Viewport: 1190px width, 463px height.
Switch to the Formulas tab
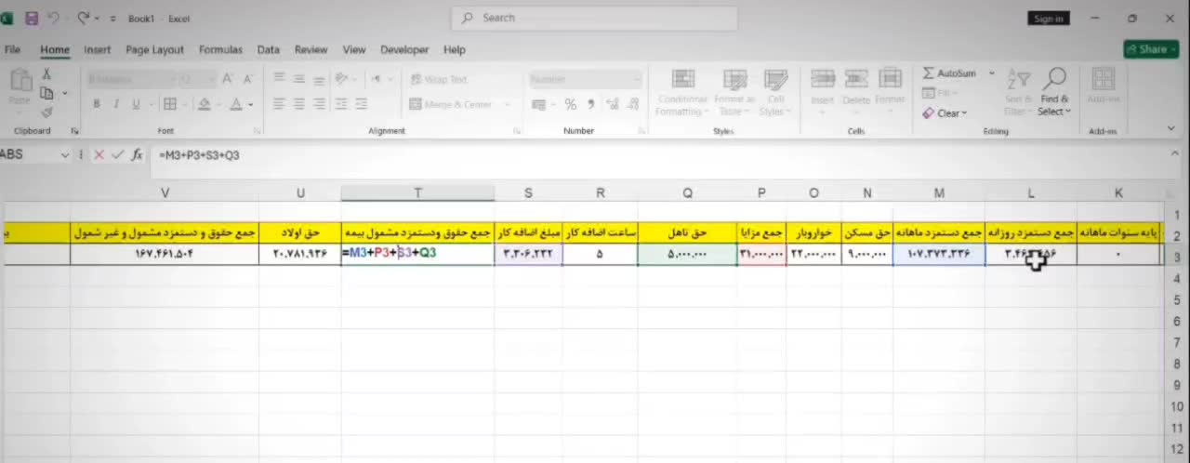(x=220, y=49)
